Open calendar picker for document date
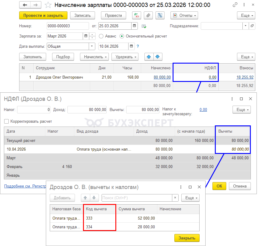Viewport: 258px width, 246px height. tap(135, 26)
